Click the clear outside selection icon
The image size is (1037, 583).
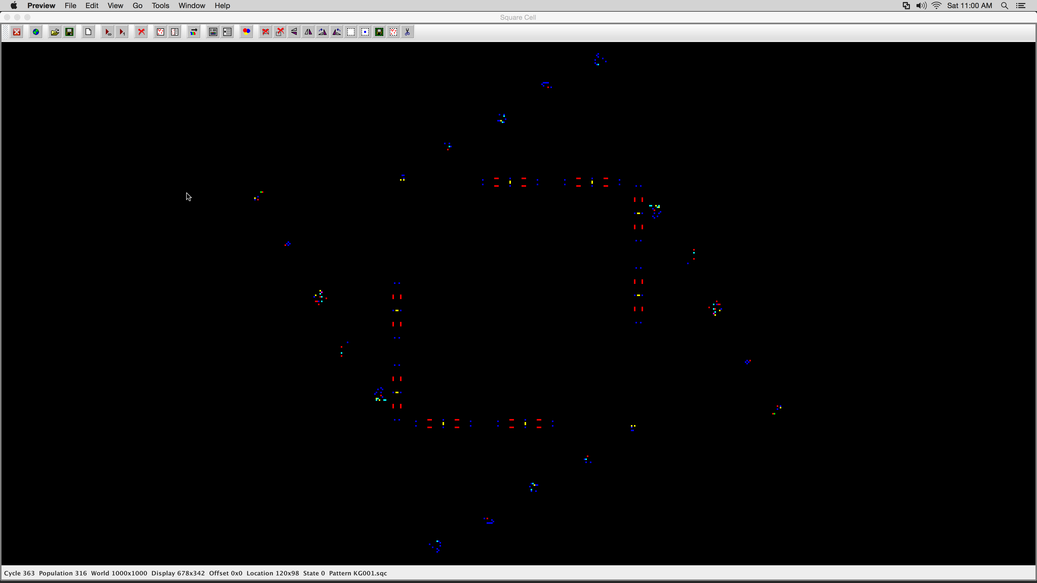pyautogui.click(x=280, y=32)
